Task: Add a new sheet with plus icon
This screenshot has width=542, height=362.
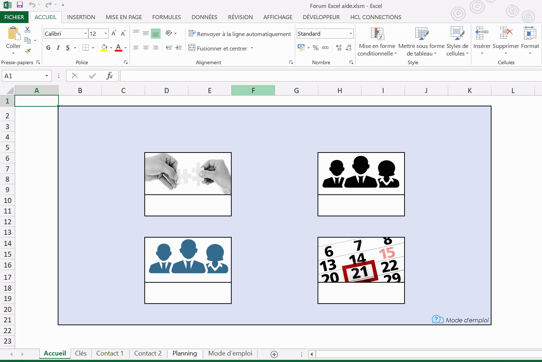Action: click(274, 354)
